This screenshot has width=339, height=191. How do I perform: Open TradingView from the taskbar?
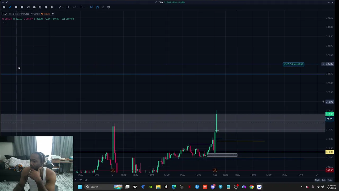coord(135,187)
